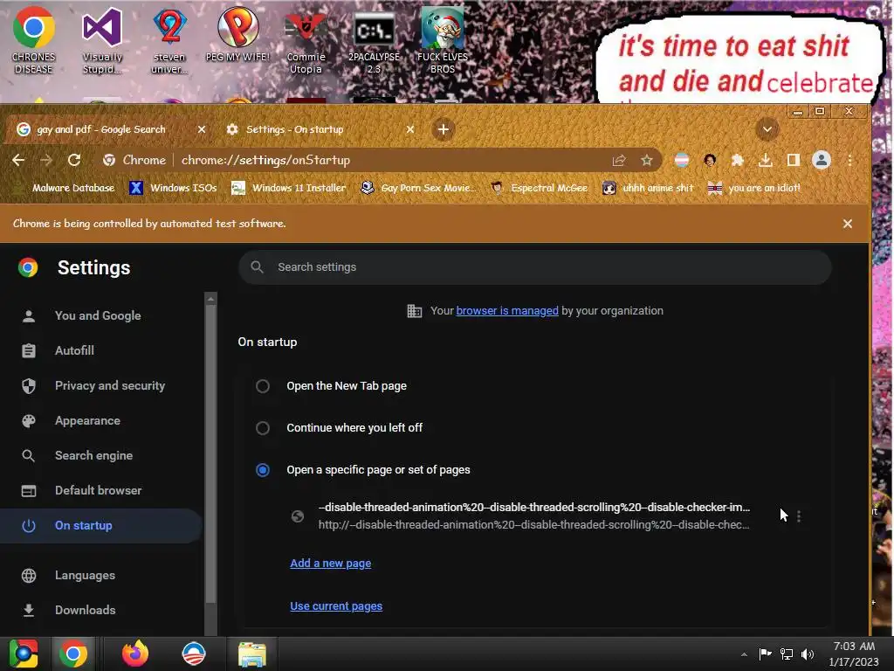Viewport: 894px width, 671px height.
Task: Select the CHRONES DISEASE desktop icon
Action: tap(34, 40)
